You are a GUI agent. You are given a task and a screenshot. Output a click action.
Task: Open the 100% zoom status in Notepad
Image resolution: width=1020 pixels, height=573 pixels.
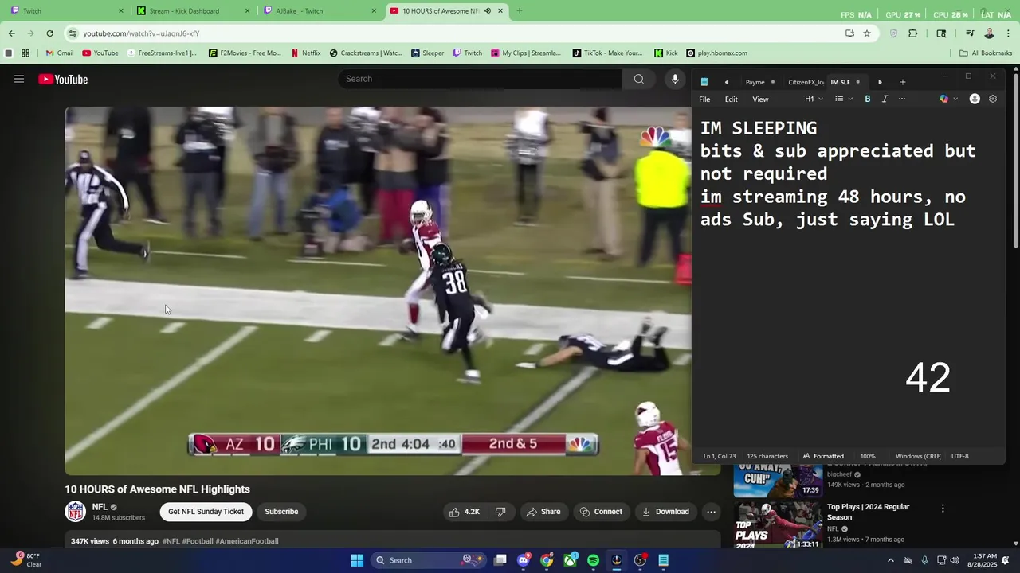click(868, 456)
